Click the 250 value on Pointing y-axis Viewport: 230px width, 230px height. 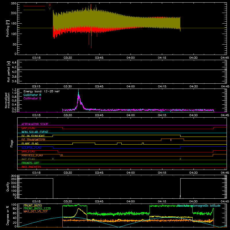click(x=14, y=3)
